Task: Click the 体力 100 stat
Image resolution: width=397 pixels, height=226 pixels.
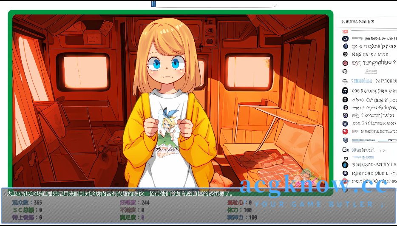Action: pos(239,210)
